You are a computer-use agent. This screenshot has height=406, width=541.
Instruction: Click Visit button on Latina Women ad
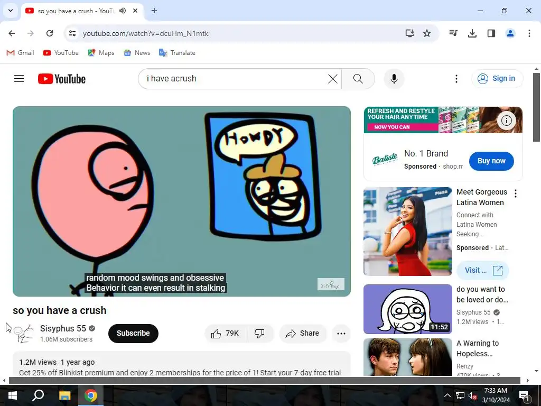click(483, 270)
